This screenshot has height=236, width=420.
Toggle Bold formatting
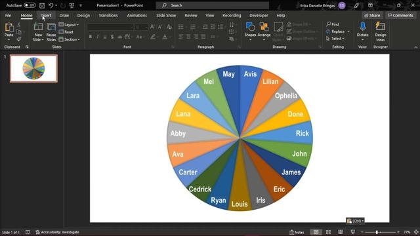tap(91, 37)
